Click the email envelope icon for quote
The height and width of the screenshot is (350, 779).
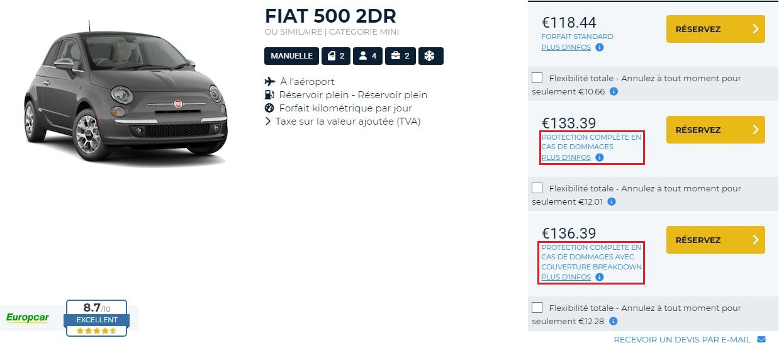[x=761, y=340]
